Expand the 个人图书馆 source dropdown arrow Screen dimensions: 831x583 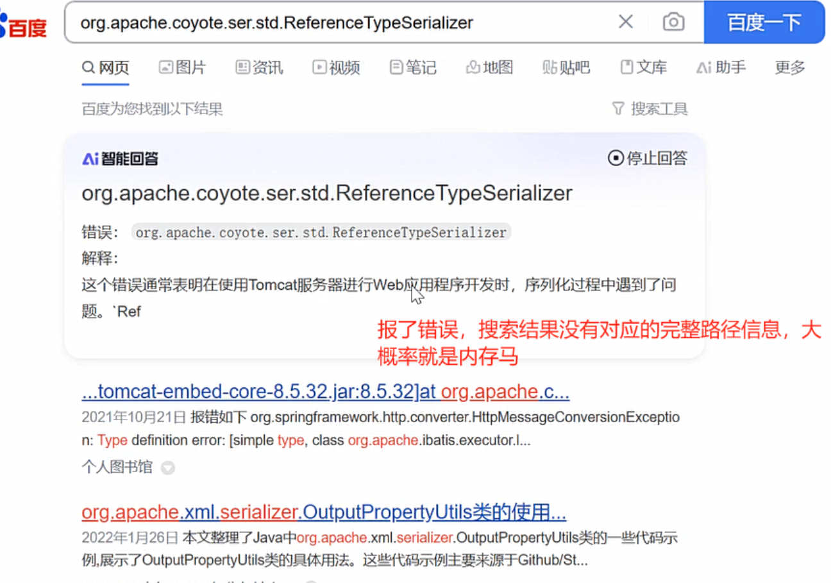pos(167,468)
